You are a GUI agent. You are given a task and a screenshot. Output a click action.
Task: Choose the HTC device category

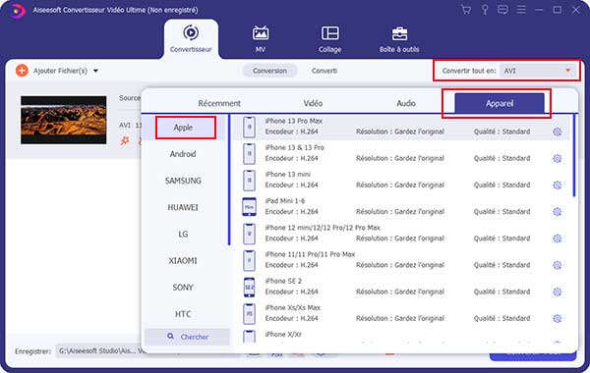(x=183, y=314)
